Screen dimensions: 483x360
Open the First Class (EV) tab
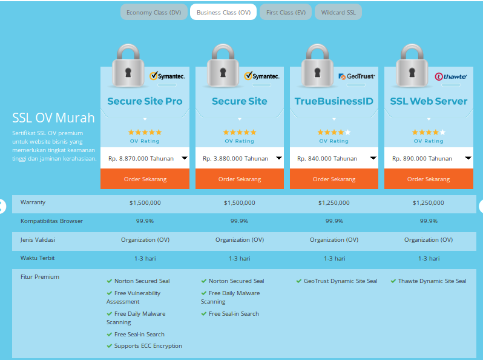click(x=286, y=12)
